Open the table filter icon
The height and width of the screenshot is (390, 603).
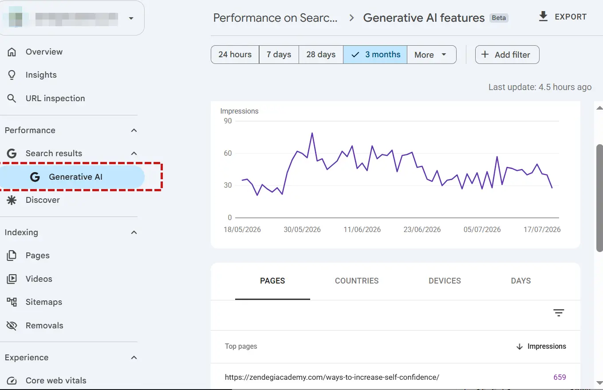pos(559,313)
